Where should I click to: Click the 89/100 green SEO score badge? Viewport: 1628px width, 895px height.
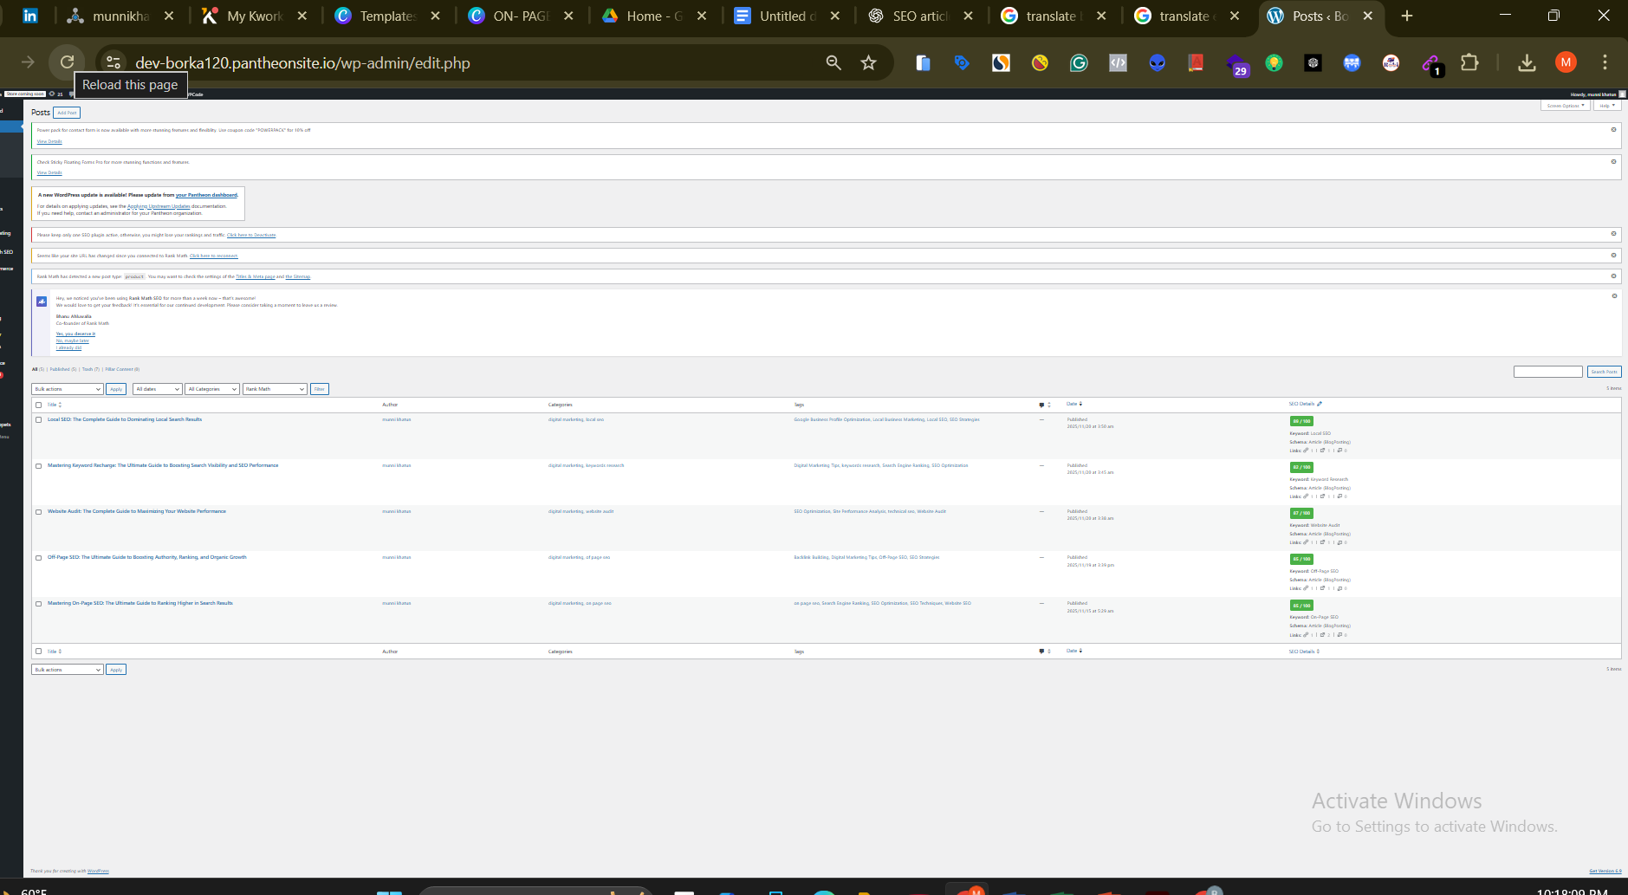pos(1300,420)
